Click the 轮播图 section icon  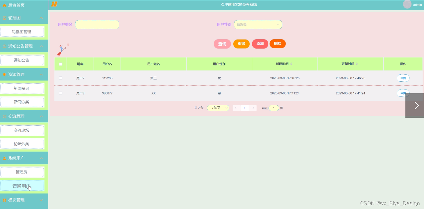coord(4,18)
